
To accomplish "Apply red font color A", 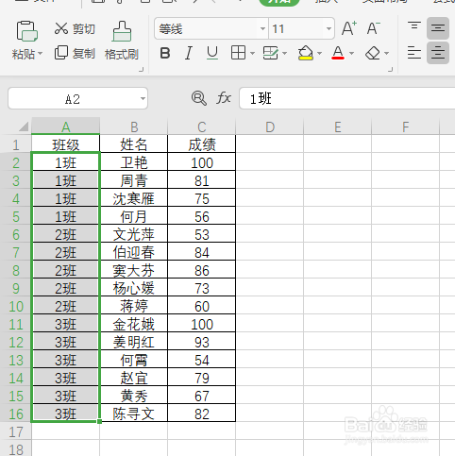I will tap(338, 53).
